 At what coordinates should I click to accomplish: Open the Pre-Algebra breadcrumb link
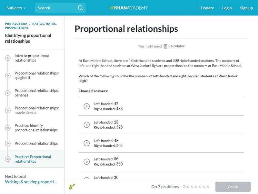click(x=16, y=24)
